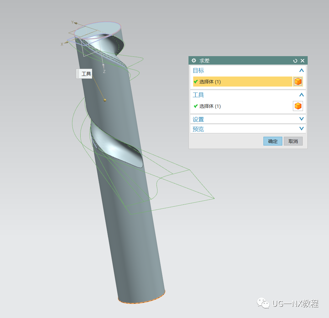Expand the 预览 section
The width and height of the screenshot is (329, 318).
(301, 129)
